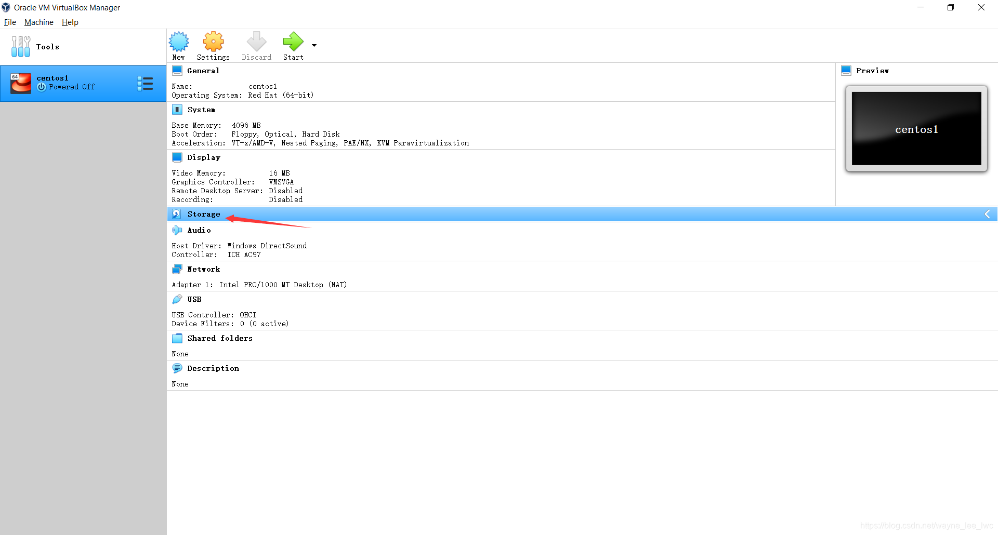Open the Settings gear icon
Image resolution: width=998 pixels, height=535 pixels.
point(213,42)
